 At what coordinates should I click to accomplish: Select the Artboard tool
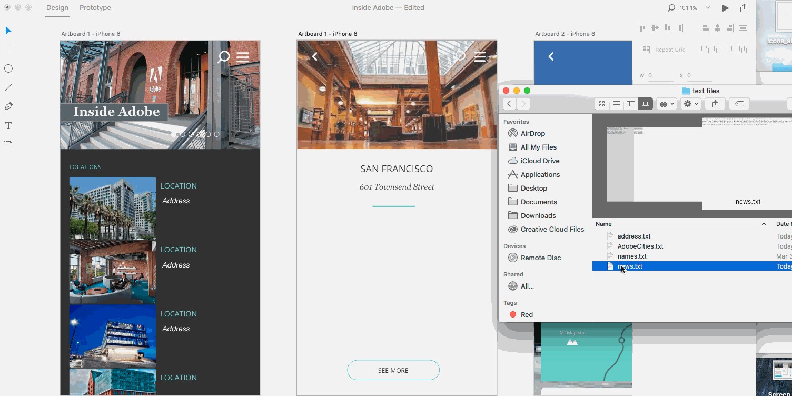click(x=8, y=144)
